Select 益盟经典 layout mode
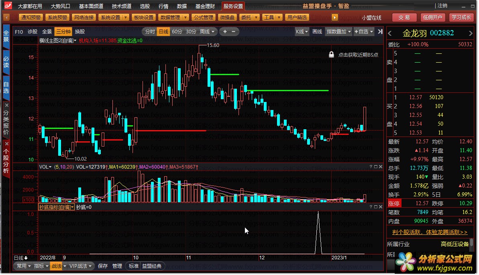This screenshot has width=479, height=275. [x=152, y=266]
